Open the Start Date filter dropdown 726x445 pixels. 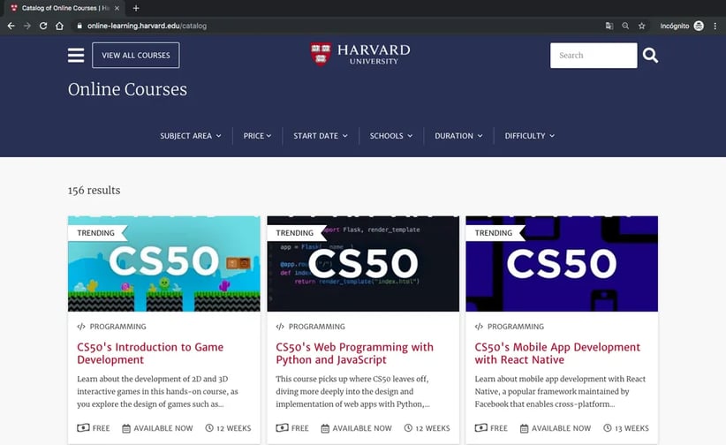(320, 136)
